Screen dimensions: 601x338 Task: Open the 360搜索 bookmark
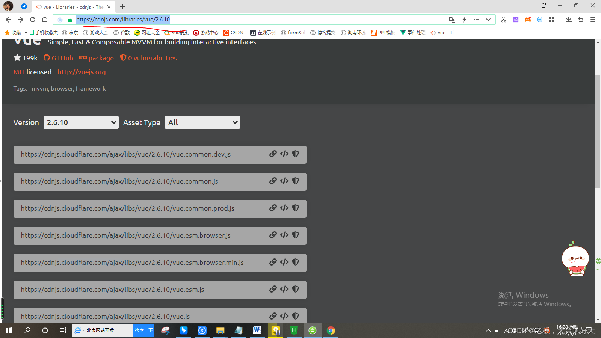click(177, 33)
